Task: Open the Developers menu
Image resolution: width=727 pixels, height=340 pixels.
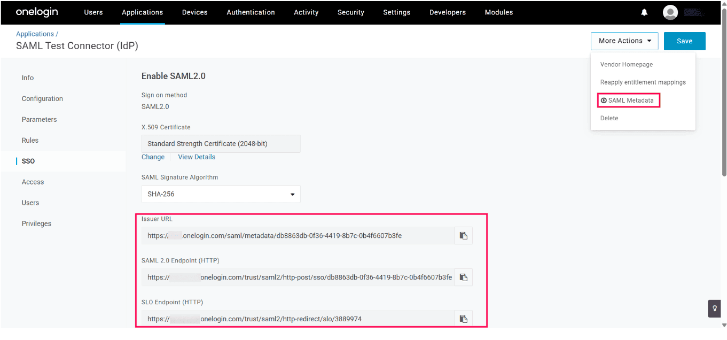Action: click(x=448, y=12)
